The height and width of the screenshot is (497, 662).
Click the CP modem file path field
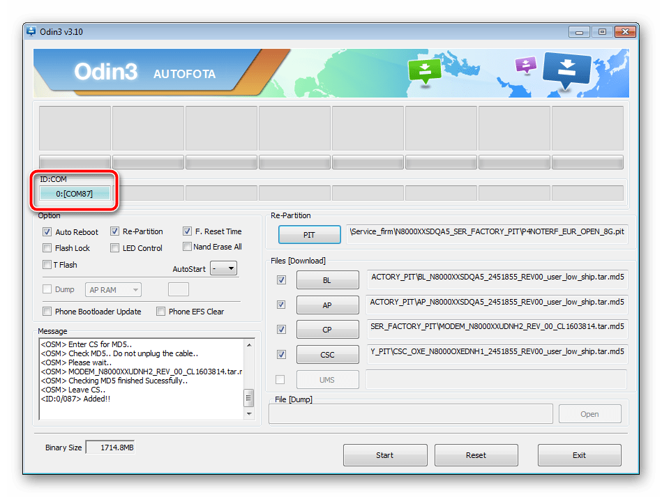[498, 329]
